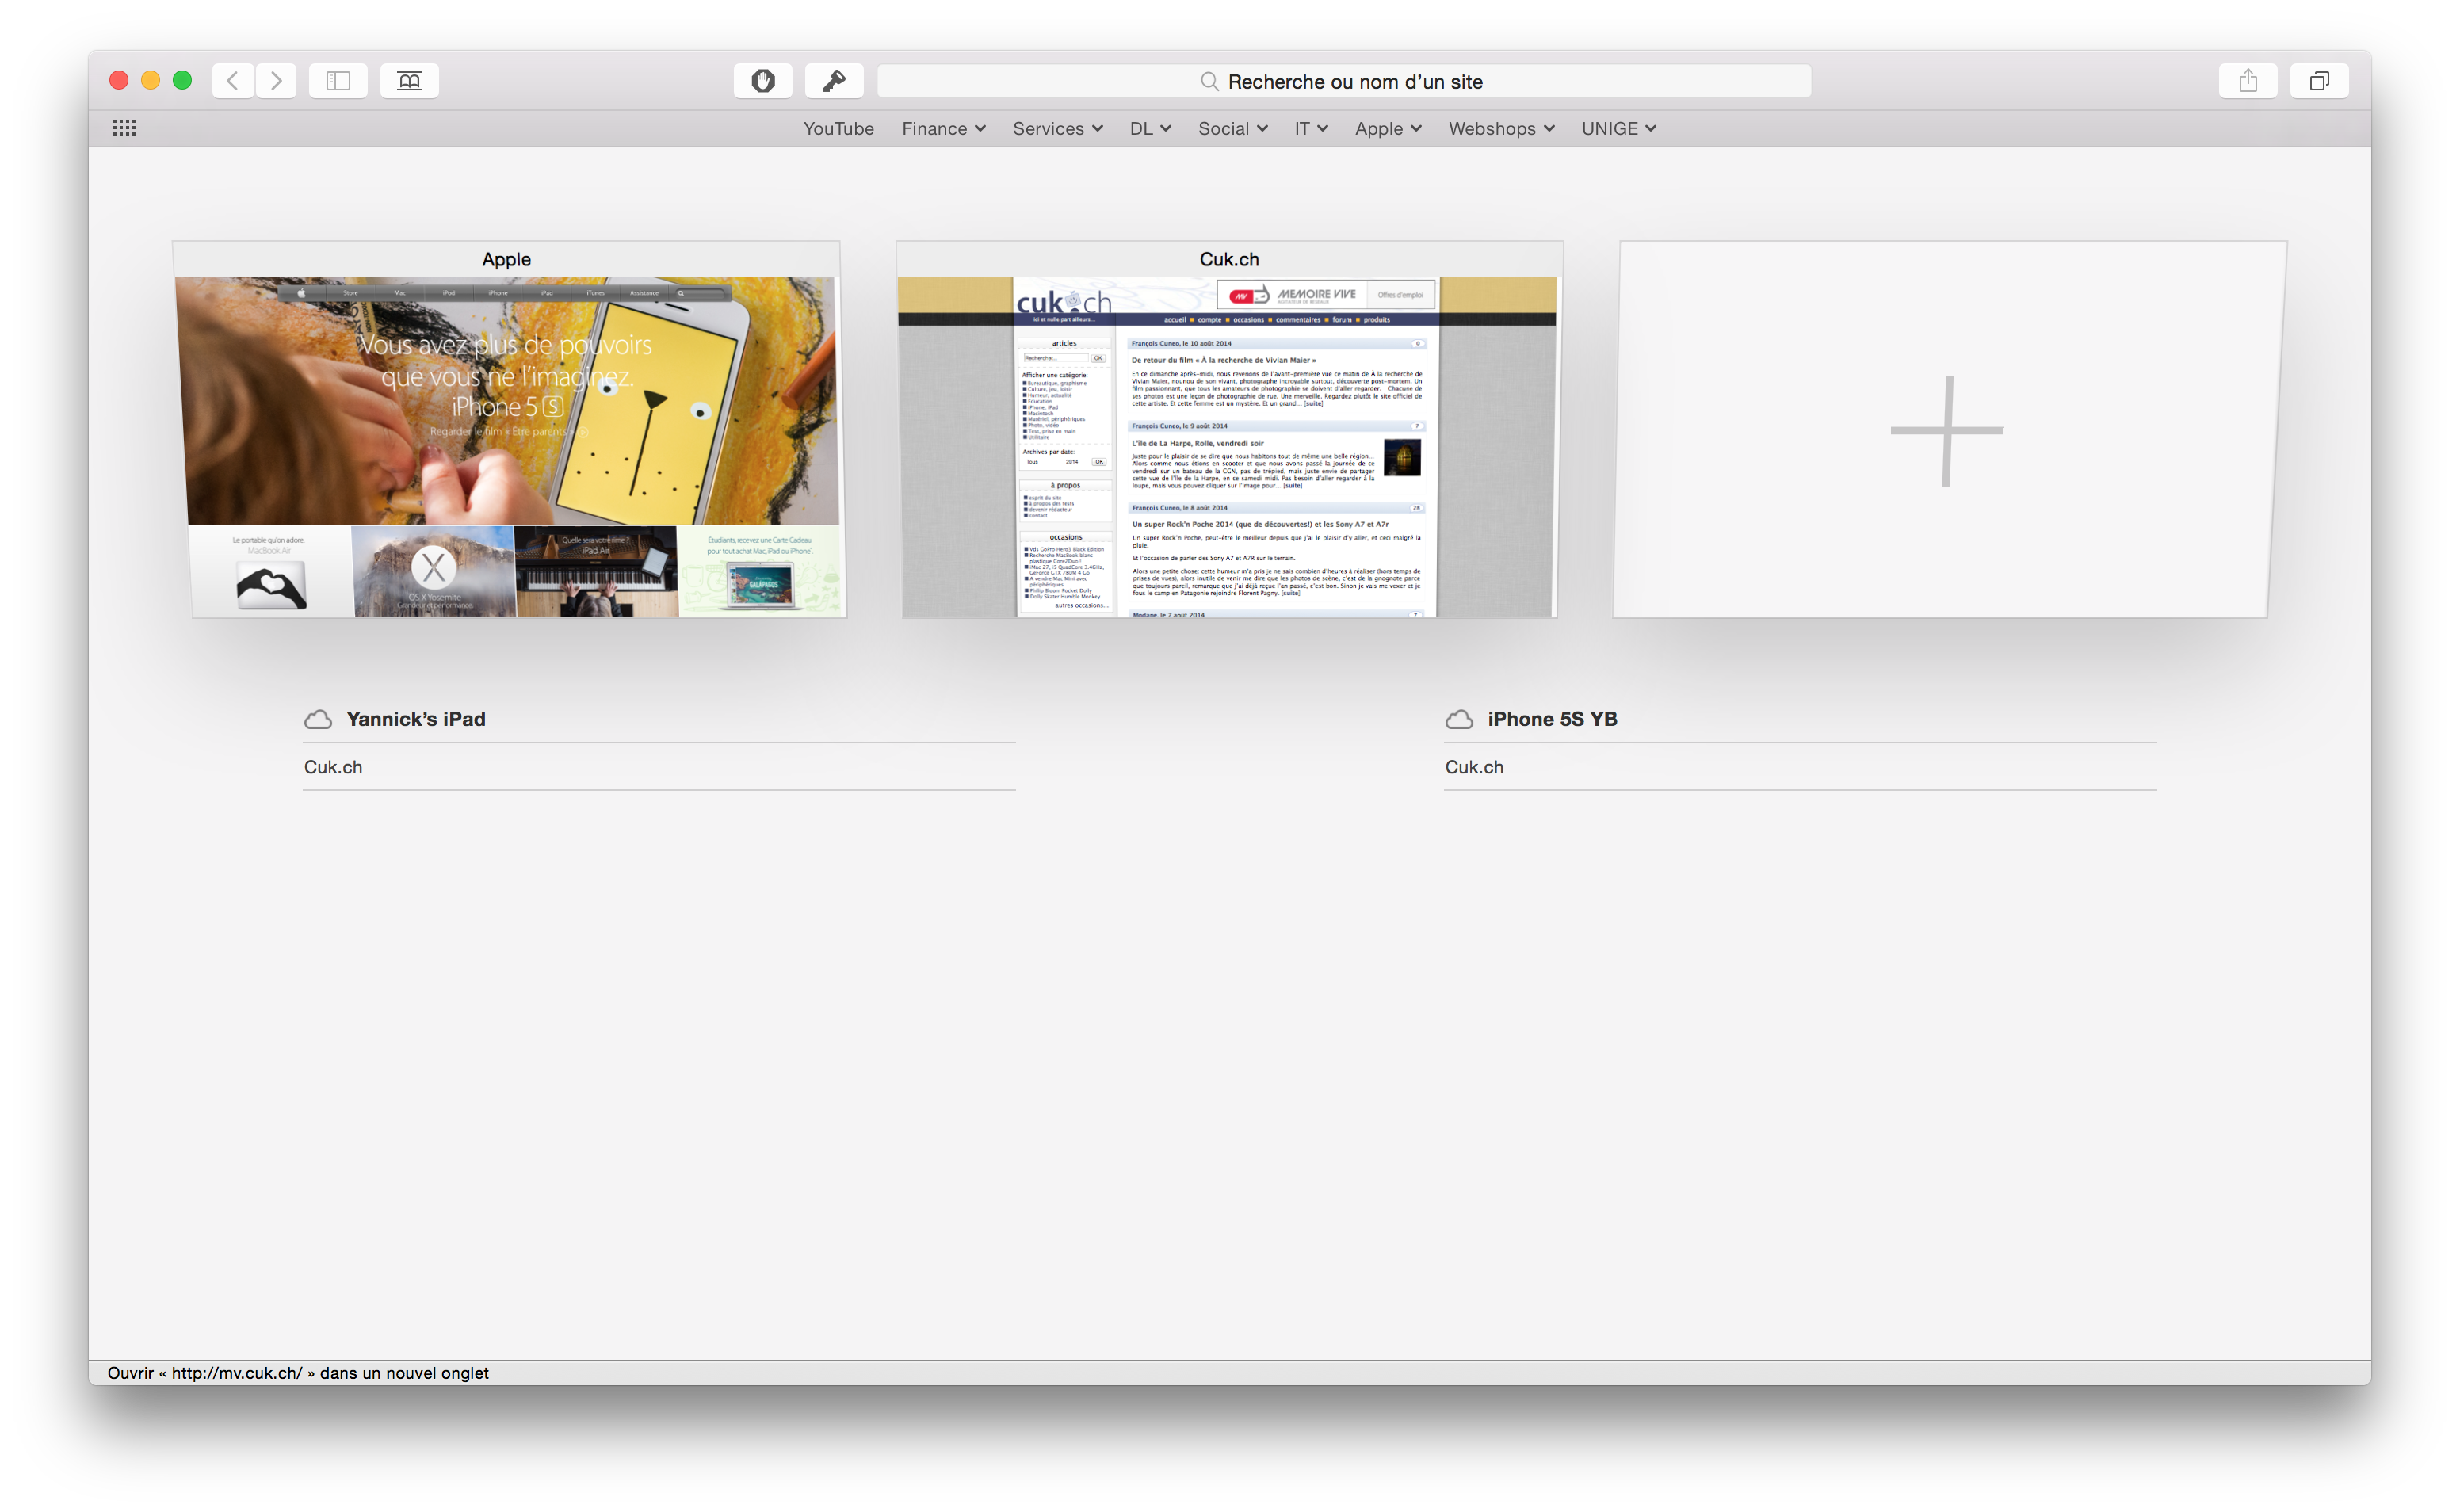Click the hand-shaped extension icon
This screenshot has height=1512, width=2460.
click(763, 81)
